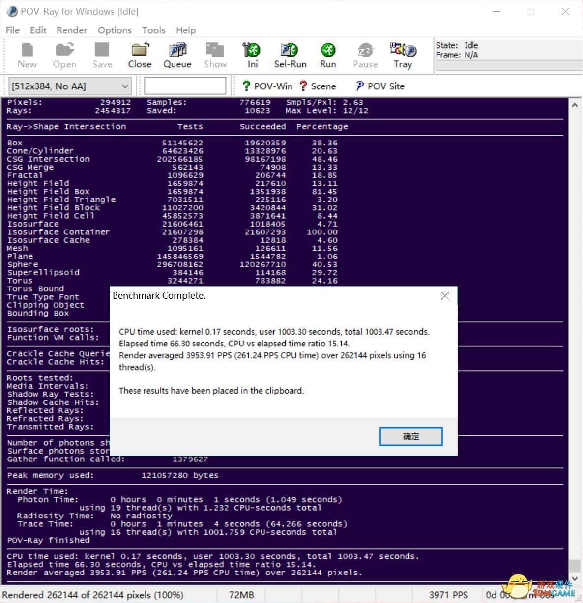Confirm the benchmark dialog with 确定
Screen dimensions: 583x603
[x=411, y=436]
